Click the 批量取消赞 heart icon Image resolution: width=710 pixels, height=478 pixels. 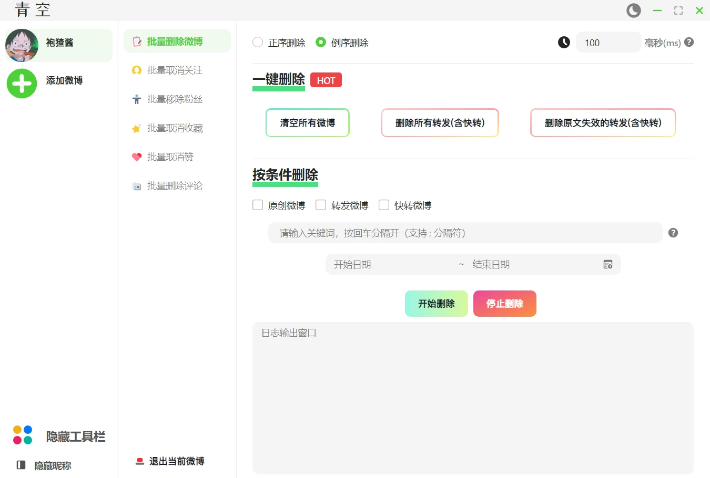137,157
